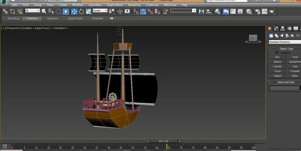Screen dimensions: 301x151
Task: Open the Tools menu
Action: click(x=25, y=5)
